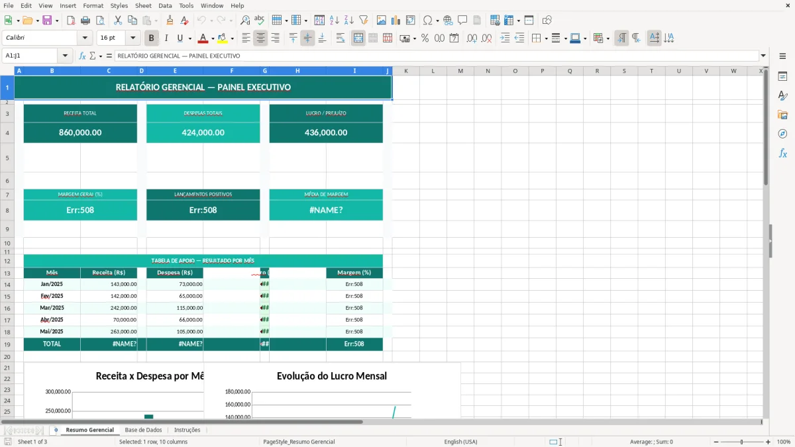The width and height of the screenshot is (795, 447).
Task: Open the Font Size dropdown
Action: (x=132, y=38)
